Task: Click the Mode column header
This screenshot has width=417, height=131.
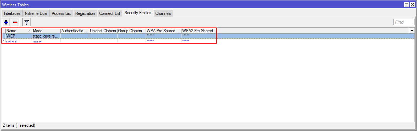Action: pos(46,31)
